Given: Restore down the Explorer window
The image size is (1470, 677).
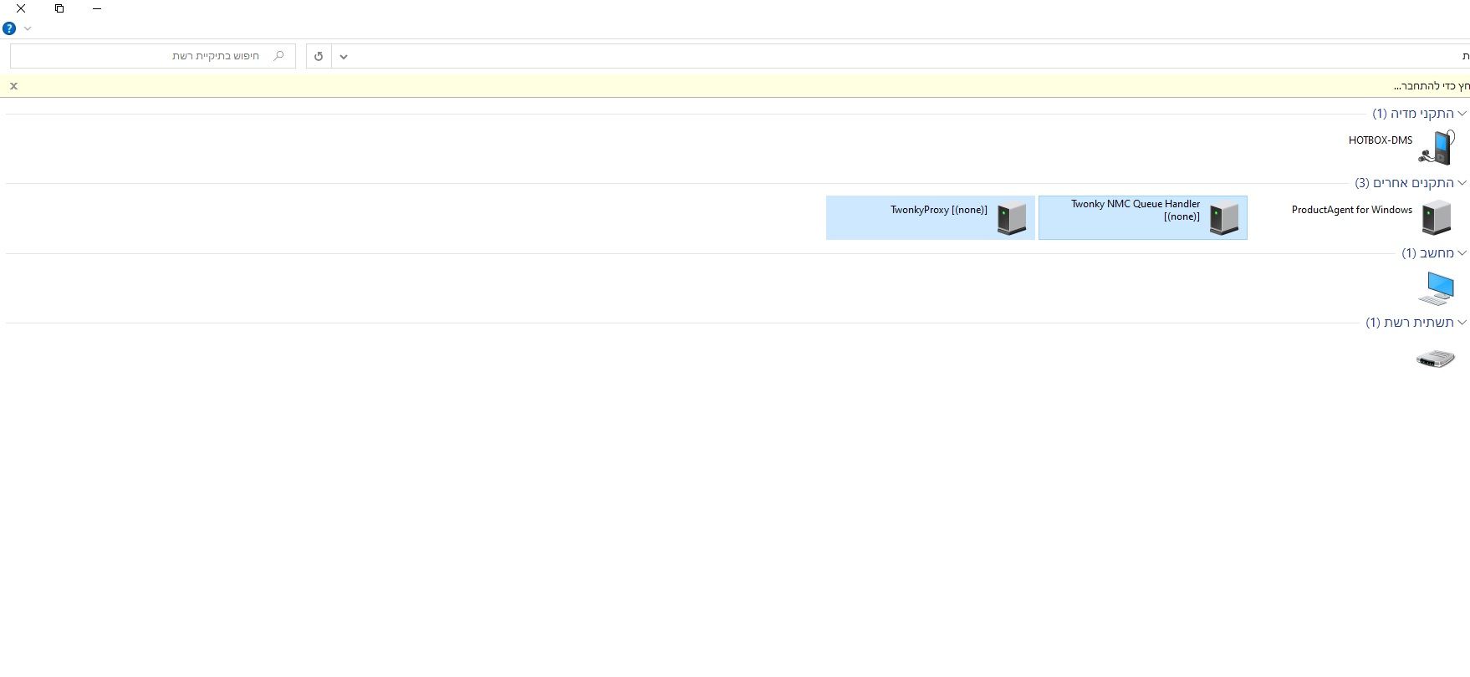Looking at the screenshot, I should pyautogui.click(x=59, y=8).
